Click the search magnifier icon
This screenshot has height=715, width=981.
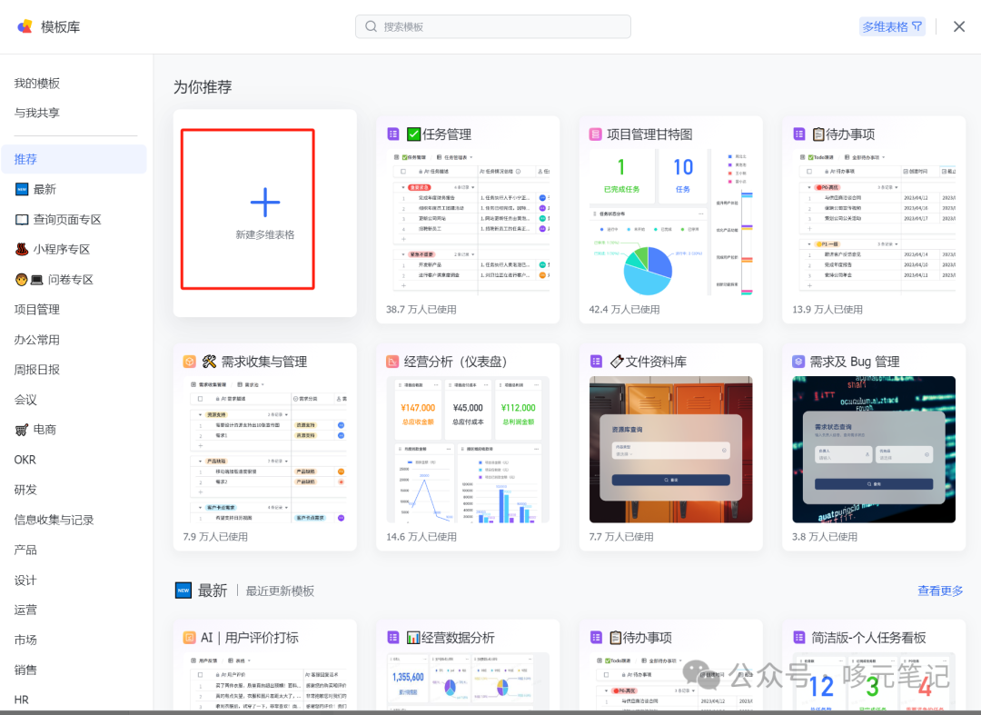tap(371, 26)
